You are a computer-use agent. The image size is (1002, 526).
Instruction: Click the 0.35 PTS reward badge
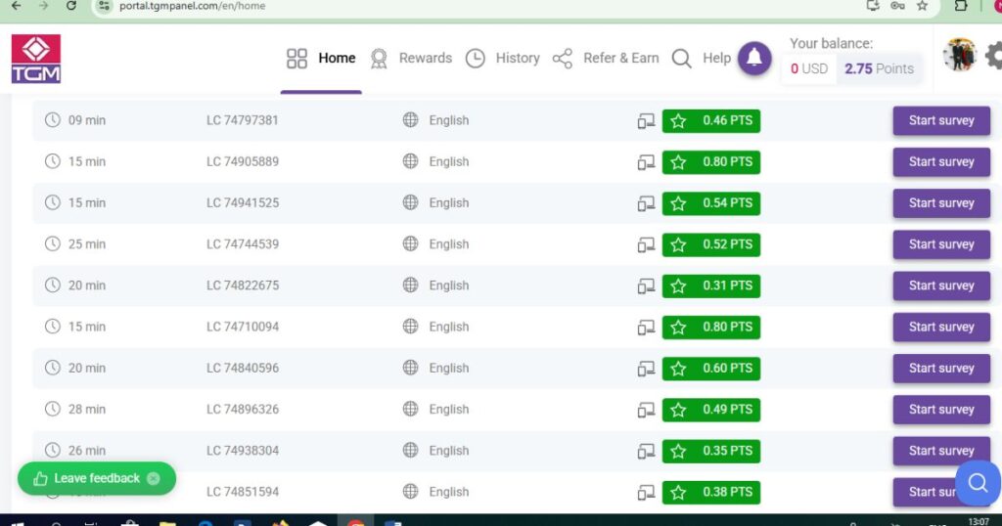(x=711, y=451)
